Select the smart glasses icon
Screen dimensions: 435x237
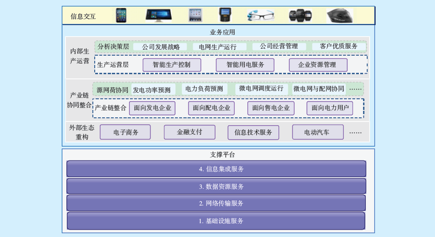pos(260,15)
